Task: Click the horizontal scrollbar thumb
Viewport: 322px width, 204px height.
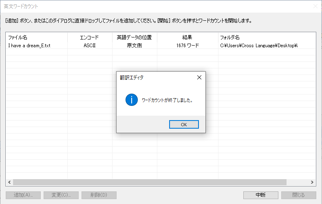Action: click(150, 182)
